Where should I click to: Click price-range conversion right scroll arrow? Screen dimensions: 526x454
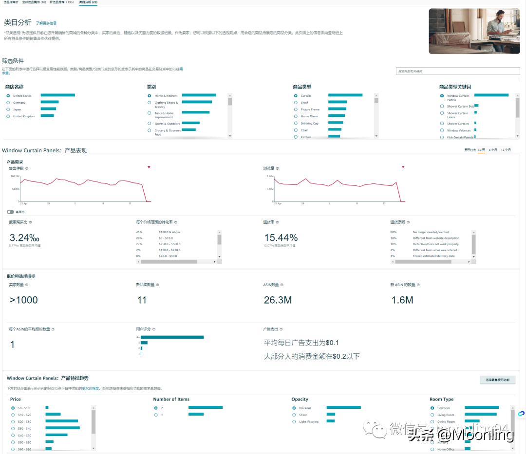tap(215, 262)
